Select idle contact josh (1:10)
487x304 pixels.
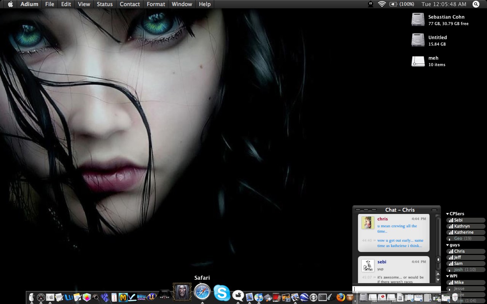(x=466, y=269)
